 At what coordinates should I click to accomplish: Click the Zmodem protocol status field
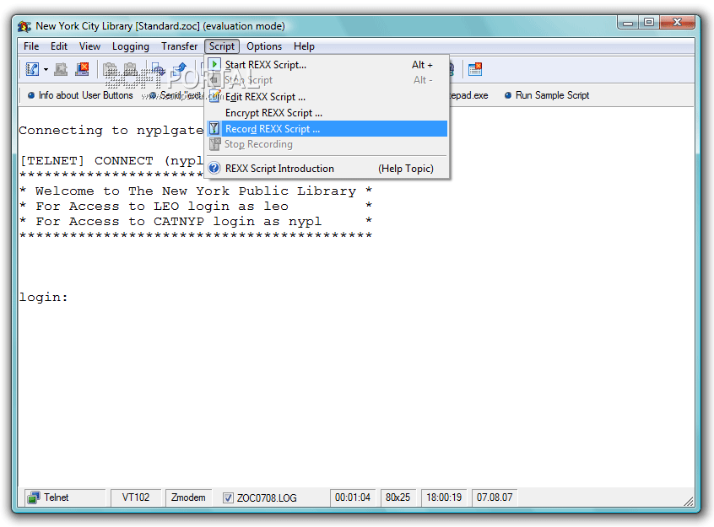pyautogui.click(x=188, y=497)
